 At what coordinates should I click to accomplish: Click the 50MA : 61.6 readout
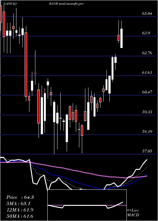[x=20, y=216]
